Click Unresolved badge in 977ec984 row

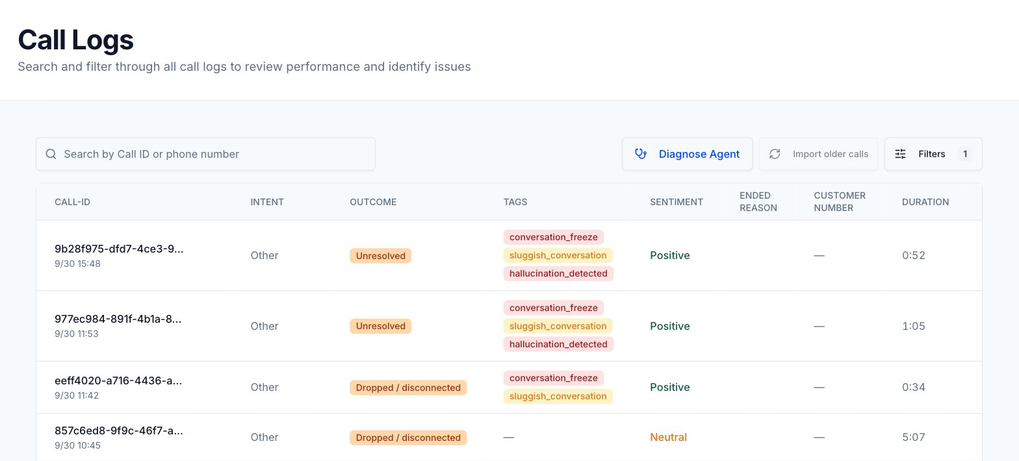[x=380, y=326]
